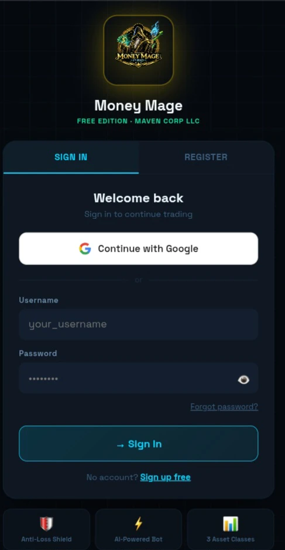Screen dimensions: 285x550
Task: Click the Welcome back heading
Action: tap(139, 198)
